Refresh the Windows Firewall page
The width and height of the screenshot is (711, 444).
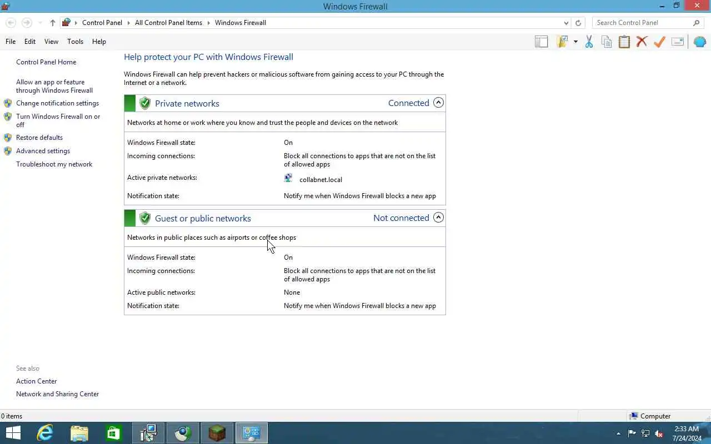pyautogui.click(x=578, y=23)
